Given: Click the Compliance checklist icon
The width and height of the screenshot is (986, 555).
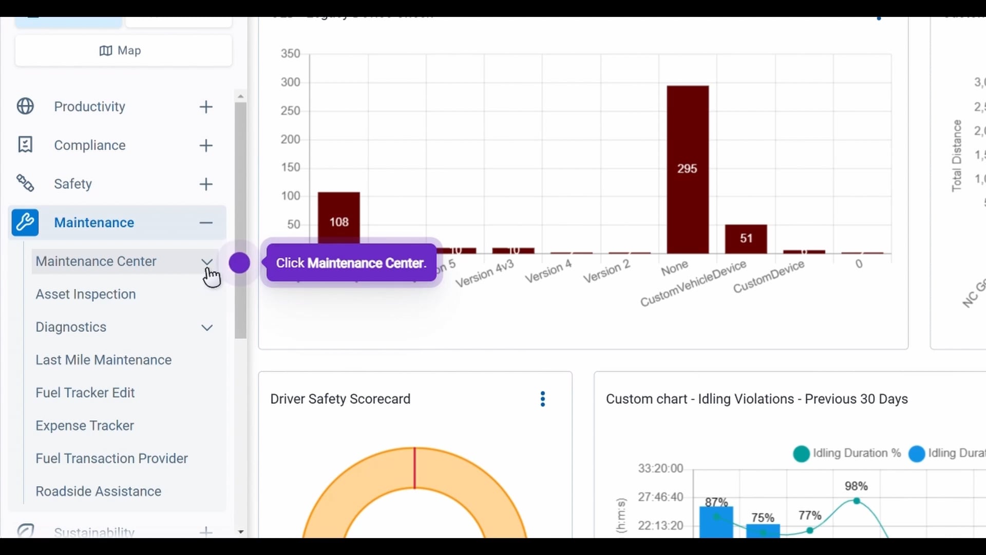Looking at the screenshot, I should pos(25,145).
